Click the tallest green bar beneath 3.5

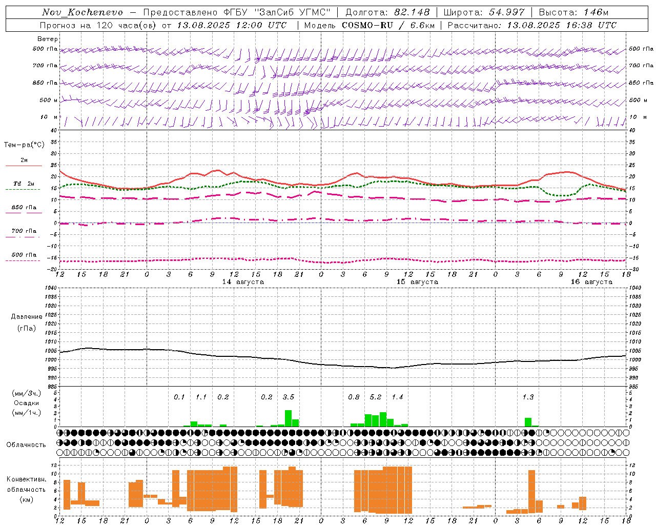pos(288,418)
